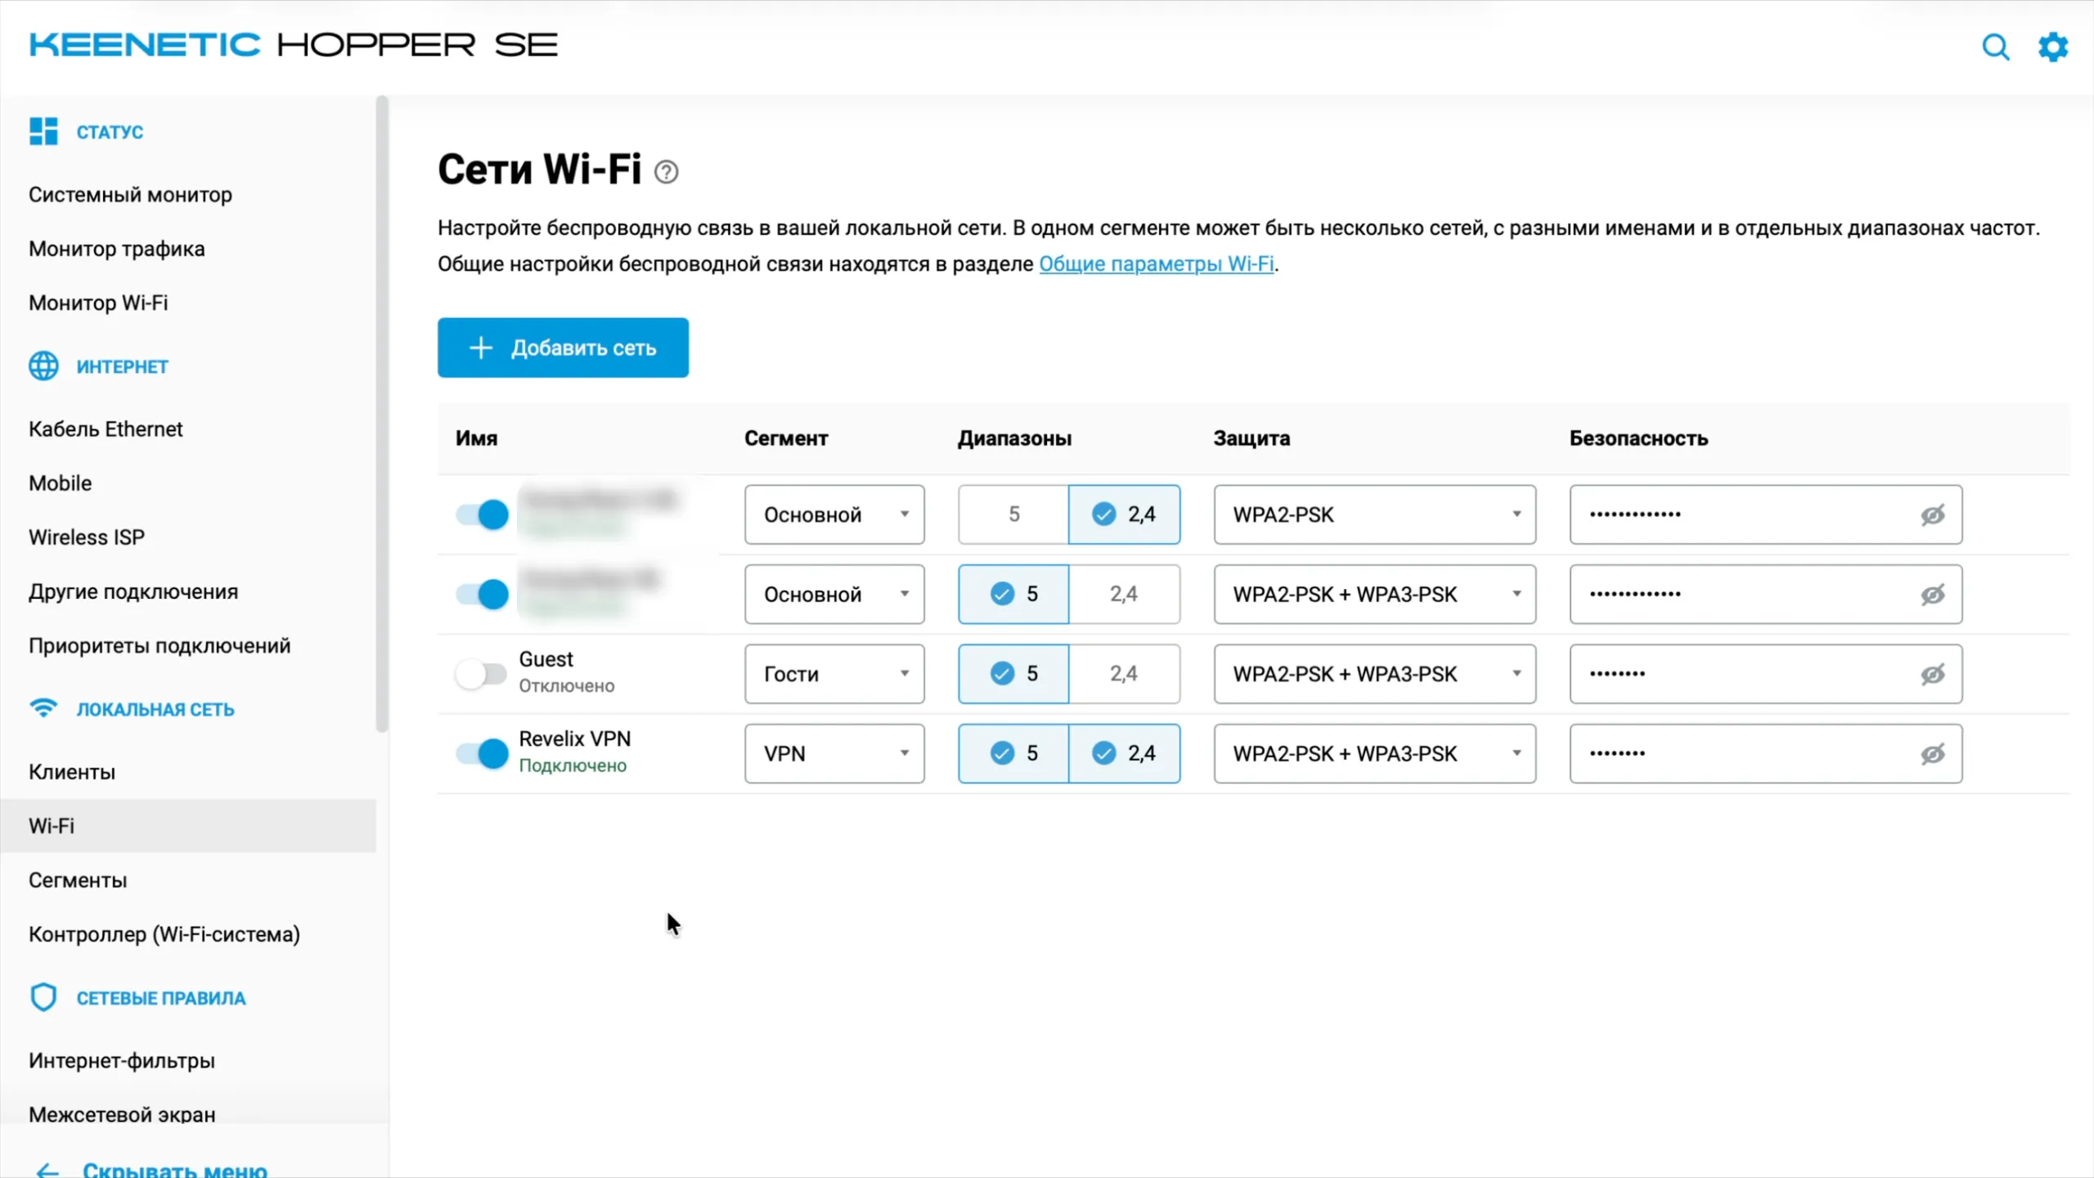Open the VPN segment dropdown
Viewport: 2094px width, 1178px height.
pyautogui.click(x=834, y=753)
